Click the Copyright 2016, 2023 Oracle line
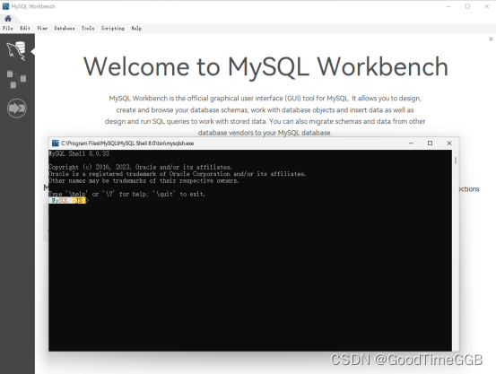 tap(140, 167)
